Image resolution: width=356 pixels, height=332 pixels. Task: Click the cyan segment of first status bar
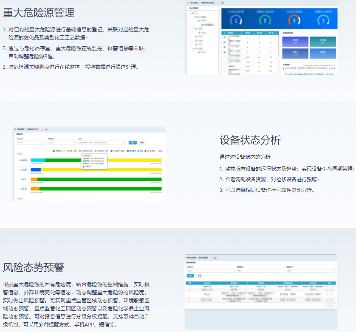(38, 160)
